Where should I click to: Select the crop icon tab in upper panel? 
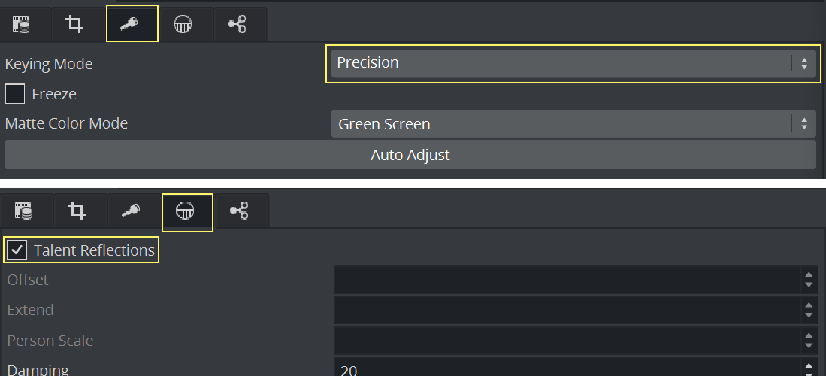click(74, 24)
